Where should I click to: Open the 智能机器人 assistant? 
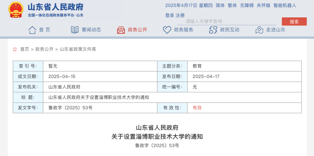(x=285, y=6)
